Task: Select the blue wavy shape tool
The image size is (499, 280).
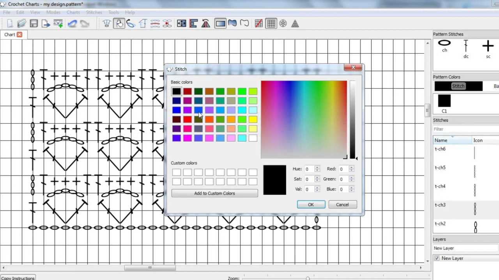Action: point(232,24)
